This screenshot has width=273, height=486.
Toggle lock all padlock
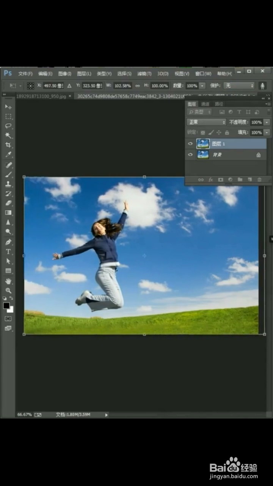(227, 133)
